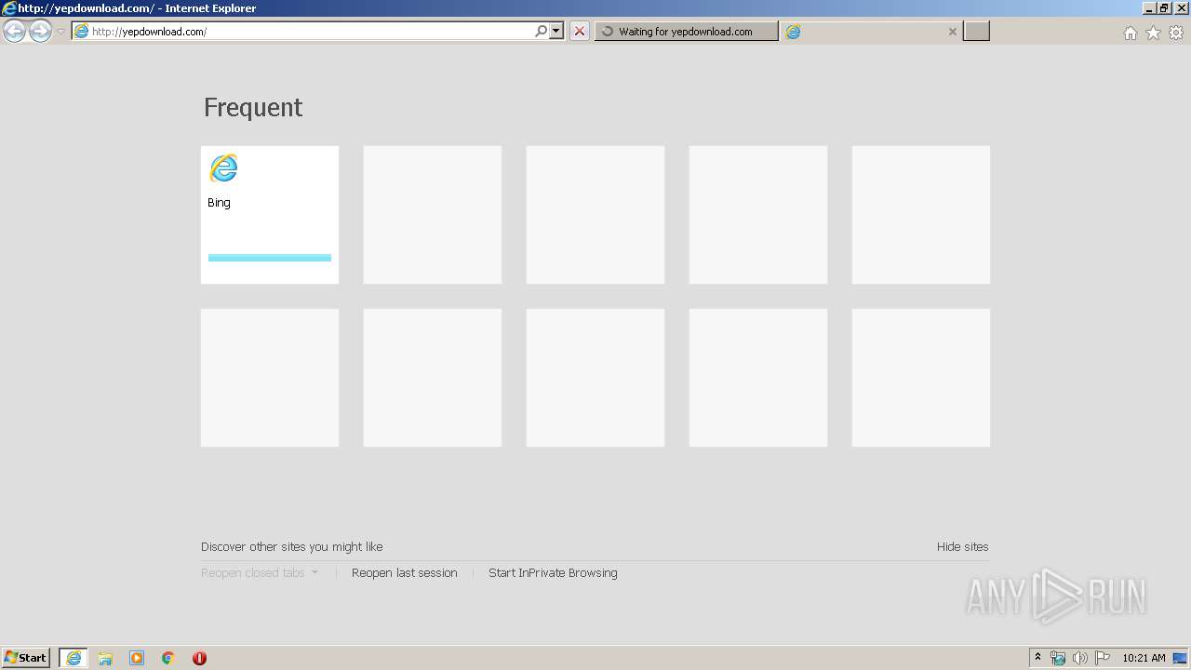Screen dimensions: 1191x670
Task: Minimize the Internet Explorer window
Action: click(1149, 8)
